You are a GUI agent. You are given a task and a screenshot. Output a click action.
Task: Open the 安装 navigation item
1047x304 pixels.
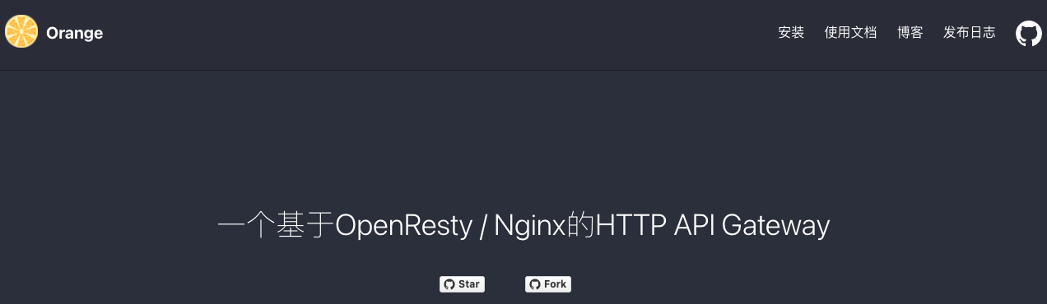(x=791, y=33)
